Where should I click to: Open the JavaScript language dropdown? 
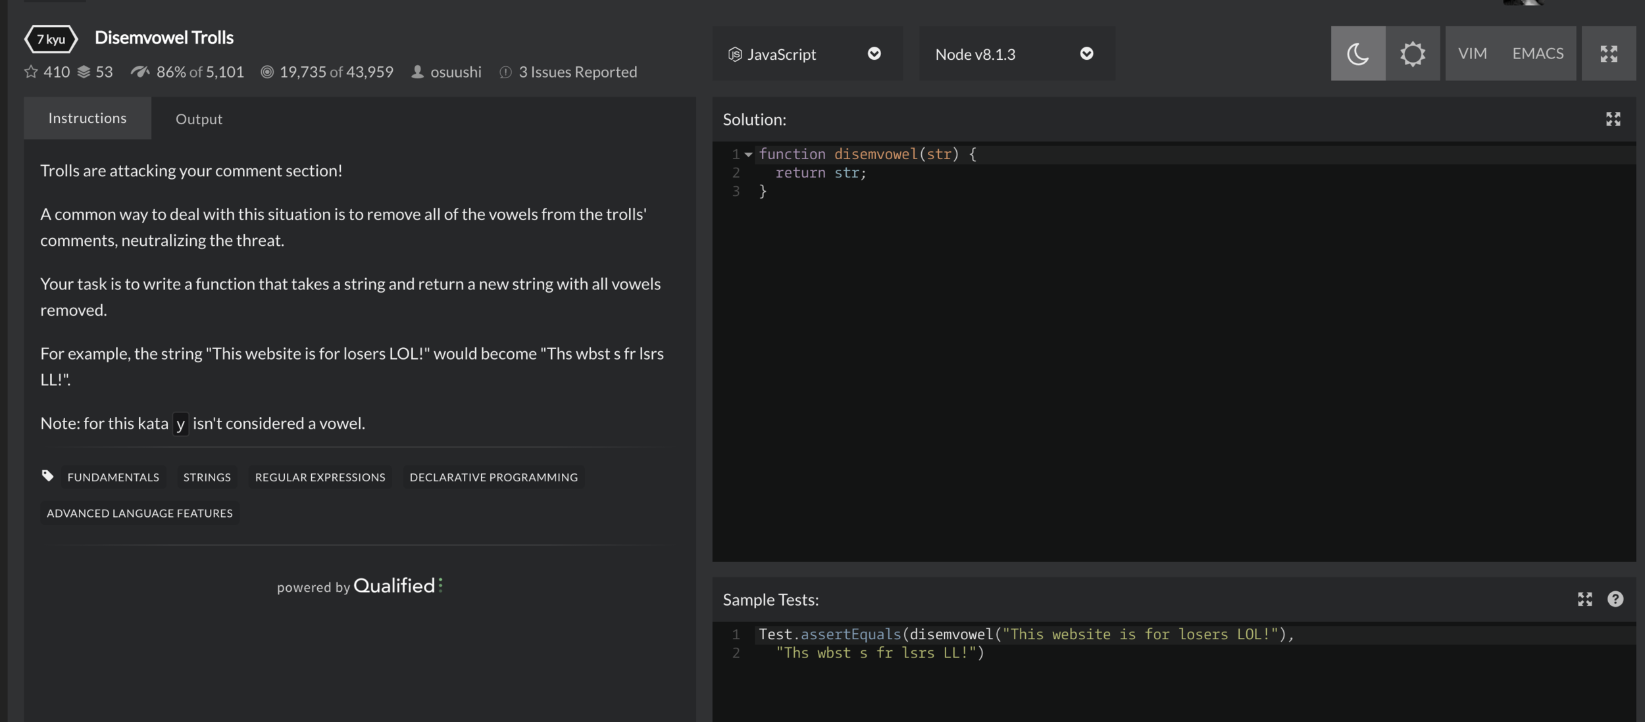807,54
